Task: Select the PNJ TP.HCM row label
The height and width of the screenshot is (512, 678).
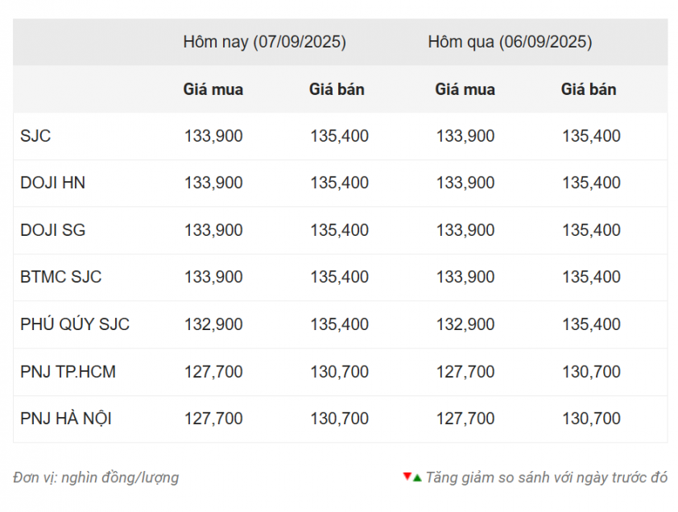Action: [68, 371]
